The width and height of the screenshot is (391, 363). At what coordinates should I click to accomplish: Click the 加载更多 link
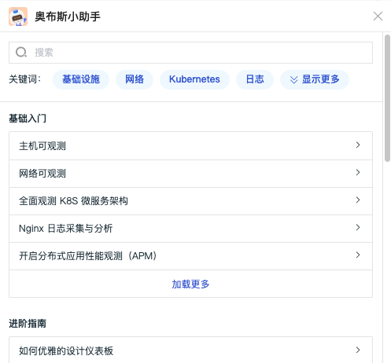coord(190,284)
